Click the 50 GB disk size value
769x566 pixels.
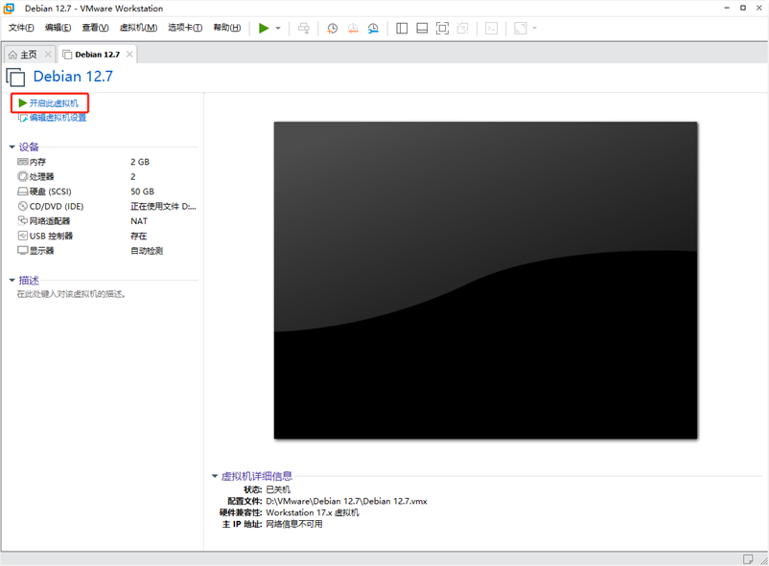pos(142,192)
